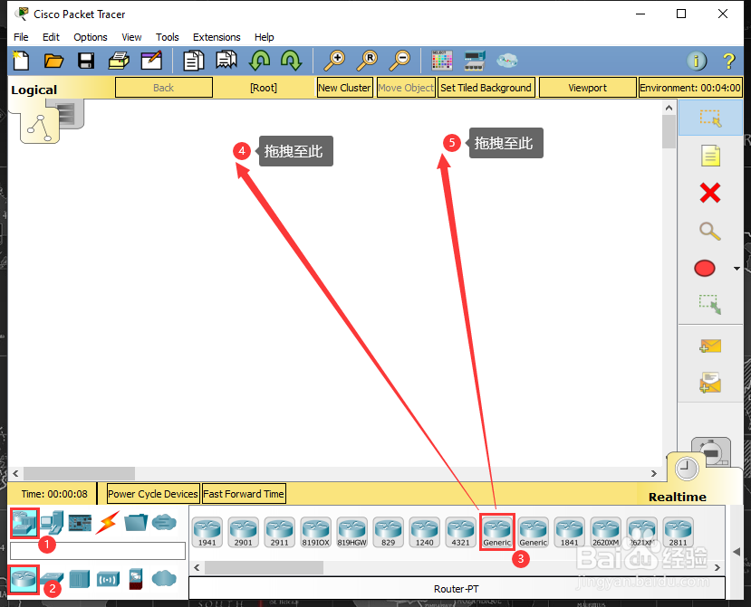The height and width of the screenshot is (607, 751).
Task: Select the Components category
Action: [80, 523]
